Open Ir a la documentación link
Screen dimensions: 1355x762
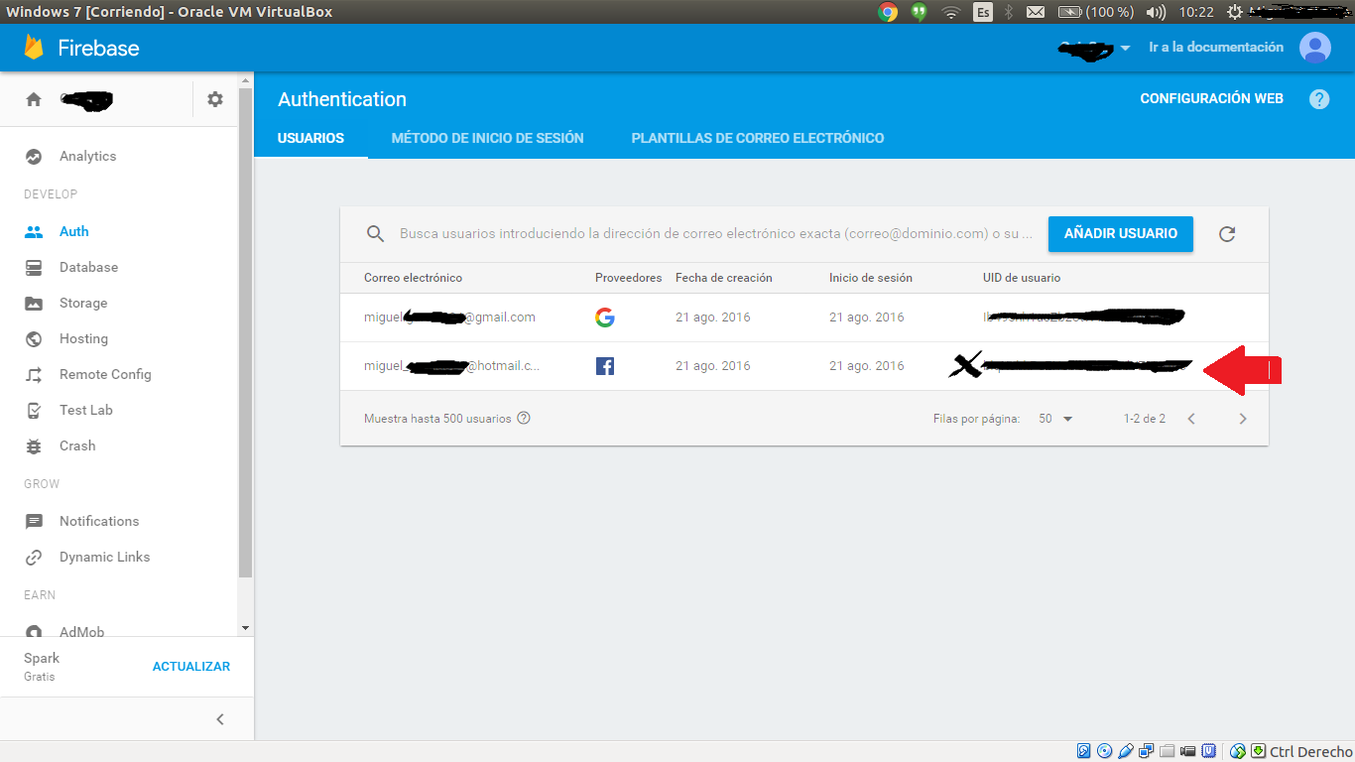[1216, 48]
